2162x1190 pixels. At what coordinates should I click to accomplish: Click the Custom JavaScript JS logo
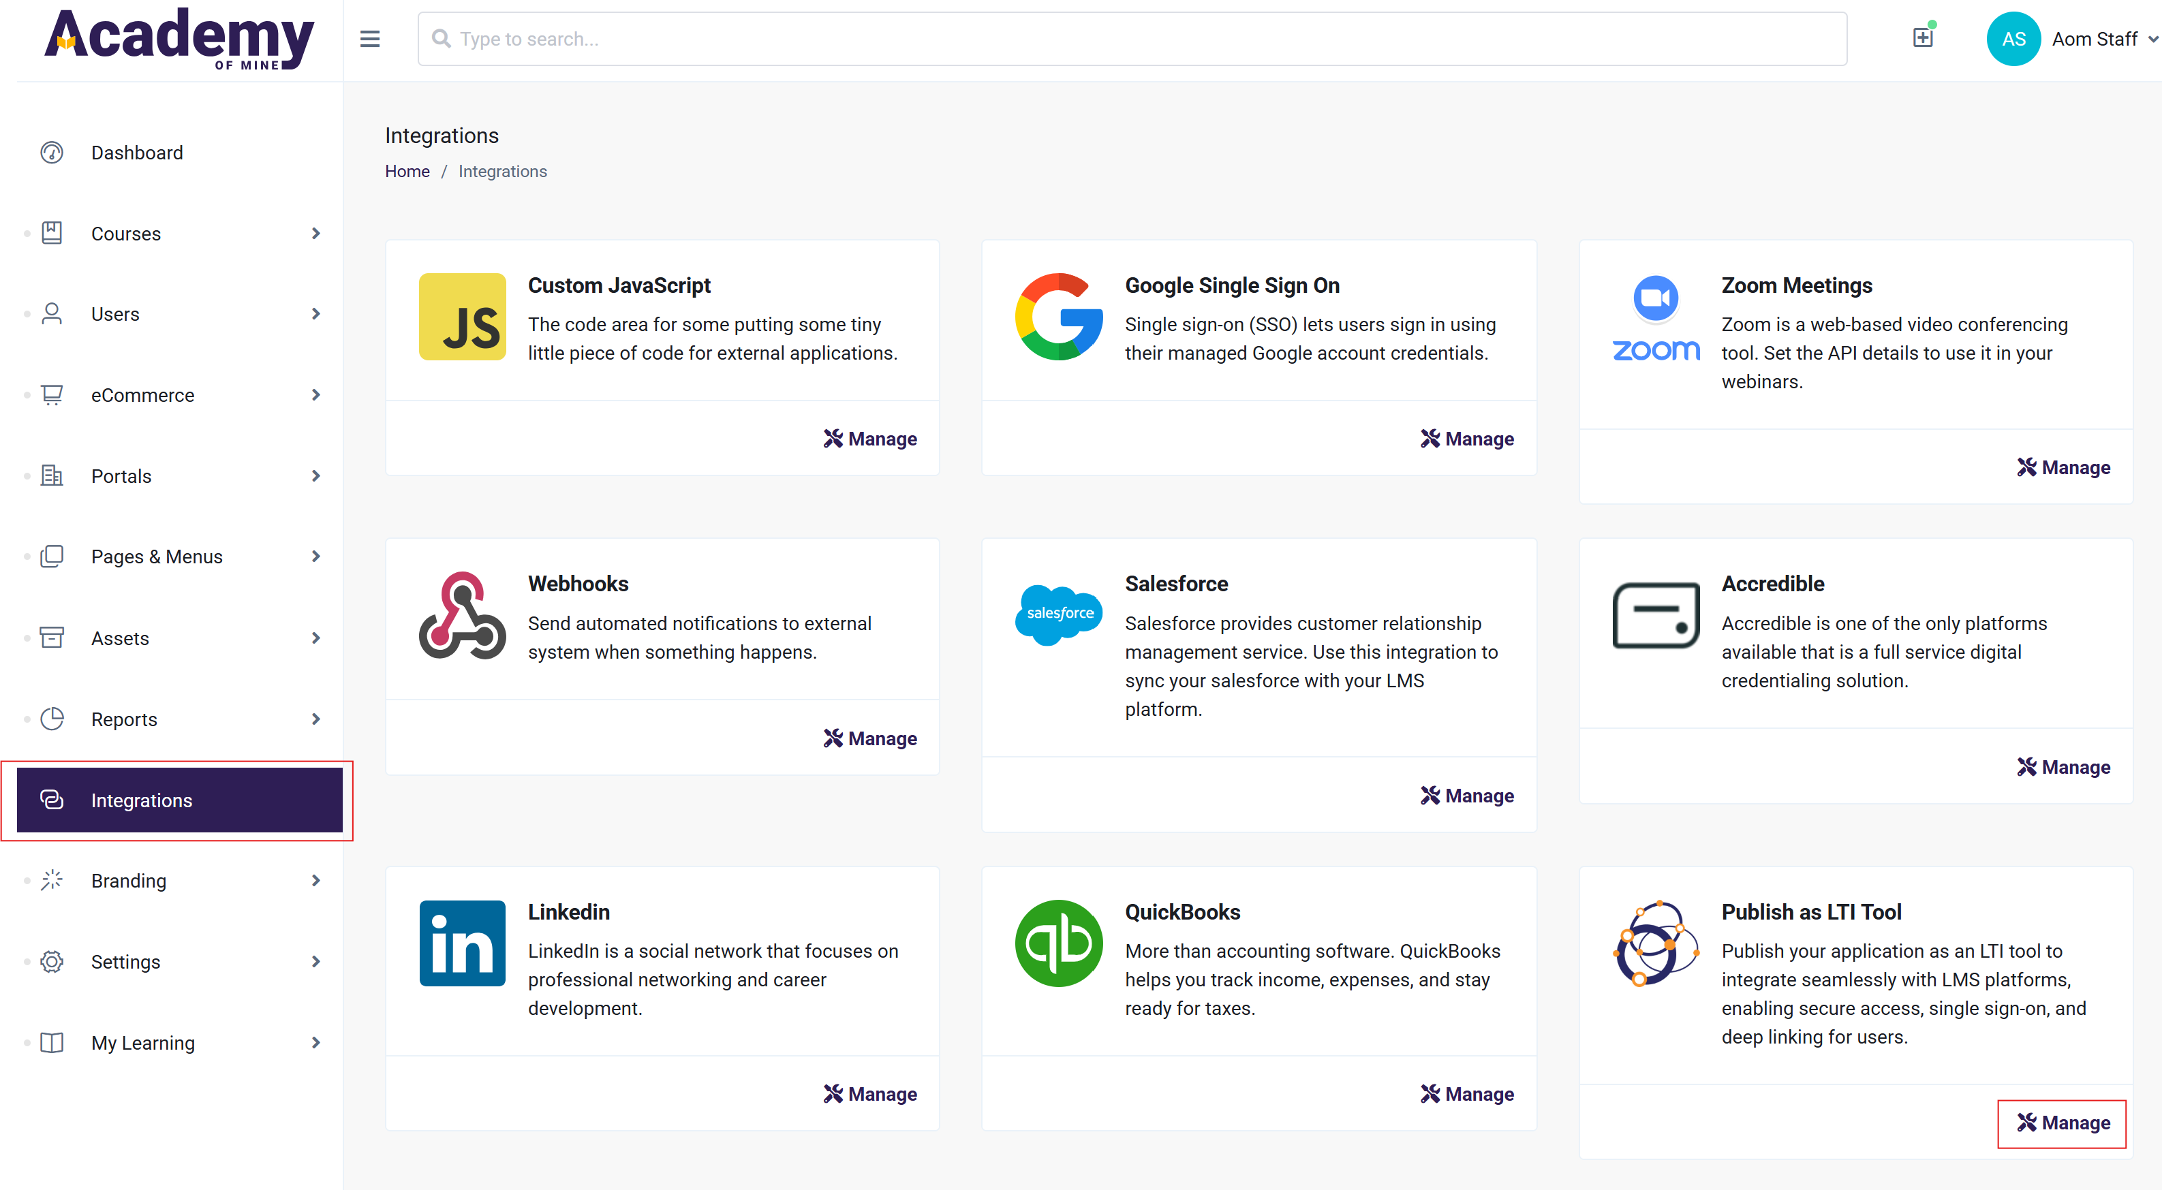[x=463, y=316]
